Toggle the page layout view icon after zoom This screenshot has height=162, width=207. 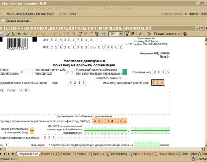pos(127,34)
